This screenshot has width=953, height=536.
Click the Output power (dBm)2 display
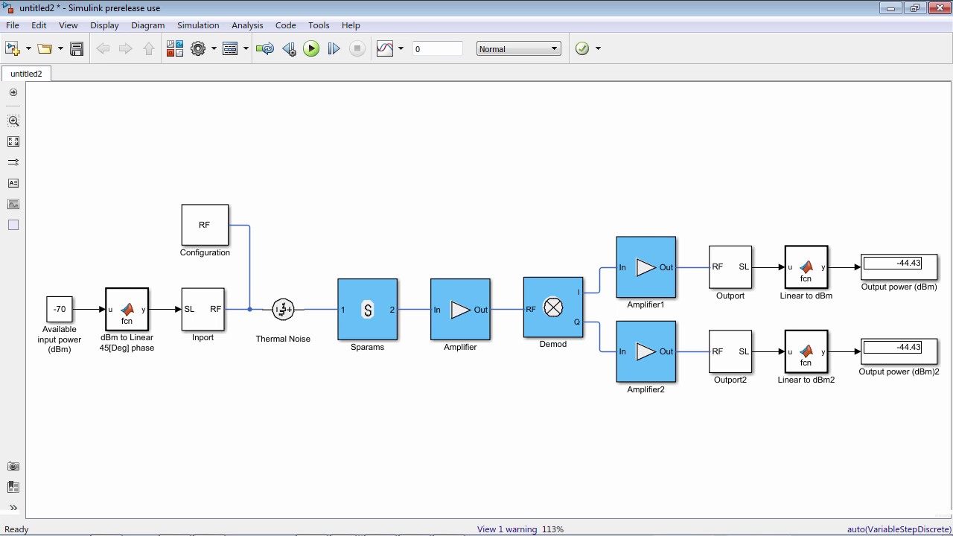click(x=899, y=351)
